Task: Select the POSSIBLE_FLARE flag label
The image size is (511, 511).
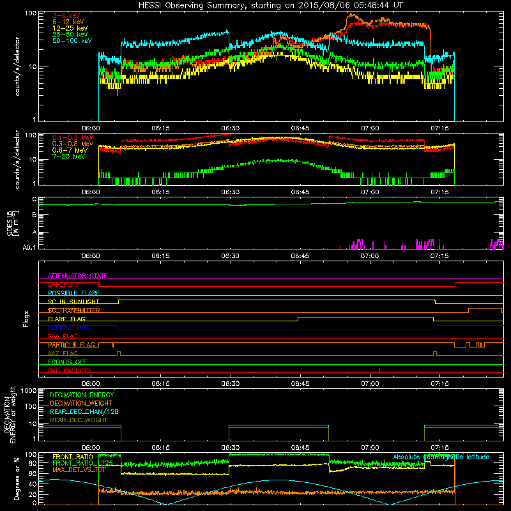Action: [73, 293]
